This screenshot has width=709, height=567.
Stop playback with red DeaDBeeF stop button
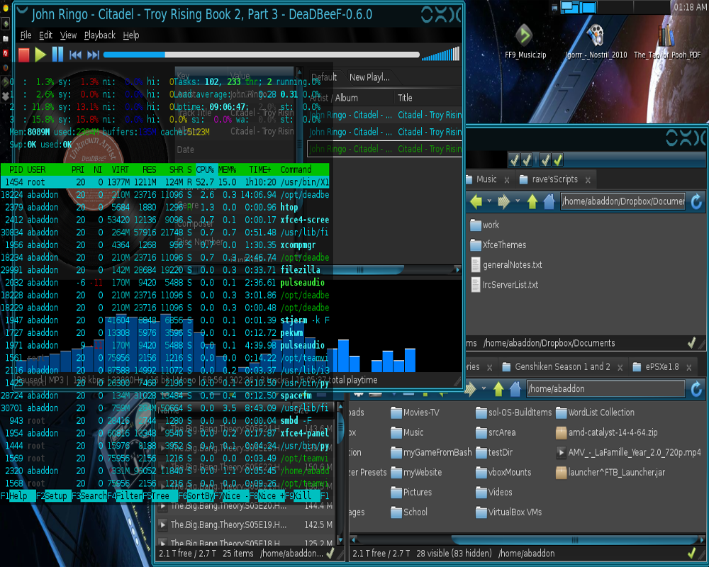point(23,55)
